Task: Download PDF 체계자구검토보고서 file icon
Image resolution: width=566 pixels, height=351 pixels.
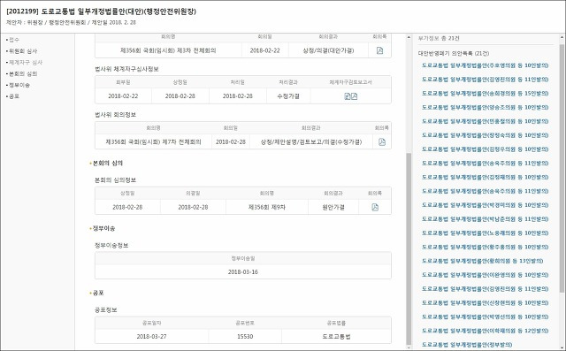Action: point(354,96)
